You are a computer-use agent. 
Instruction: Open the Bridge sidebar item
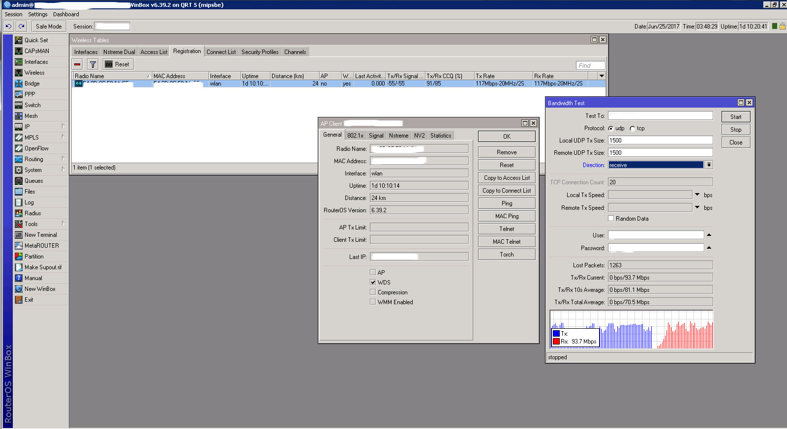[x=32, y=84]
